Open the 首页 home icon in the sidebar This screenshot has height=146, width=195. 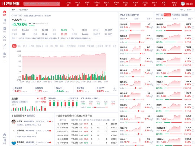click(5, 12)
